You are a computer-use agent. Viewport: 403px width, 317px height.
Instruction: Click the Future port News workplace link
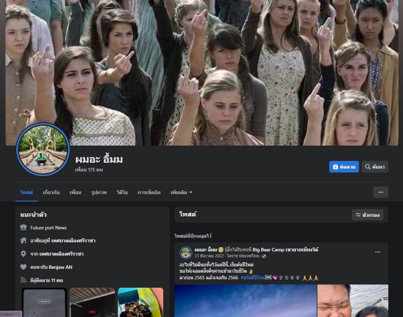pyautogui.click(x=48, y=228)
